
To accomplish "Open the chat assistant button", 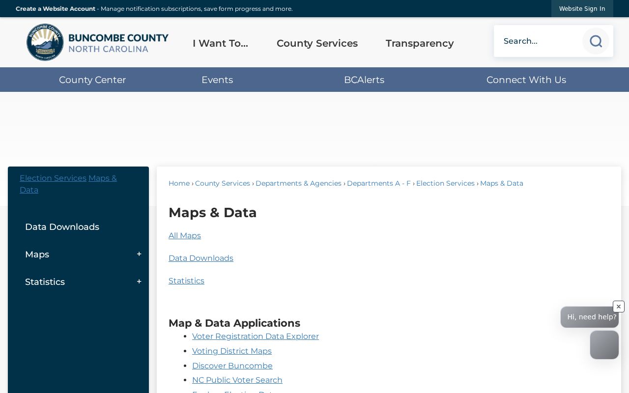I will pos(604,345).
